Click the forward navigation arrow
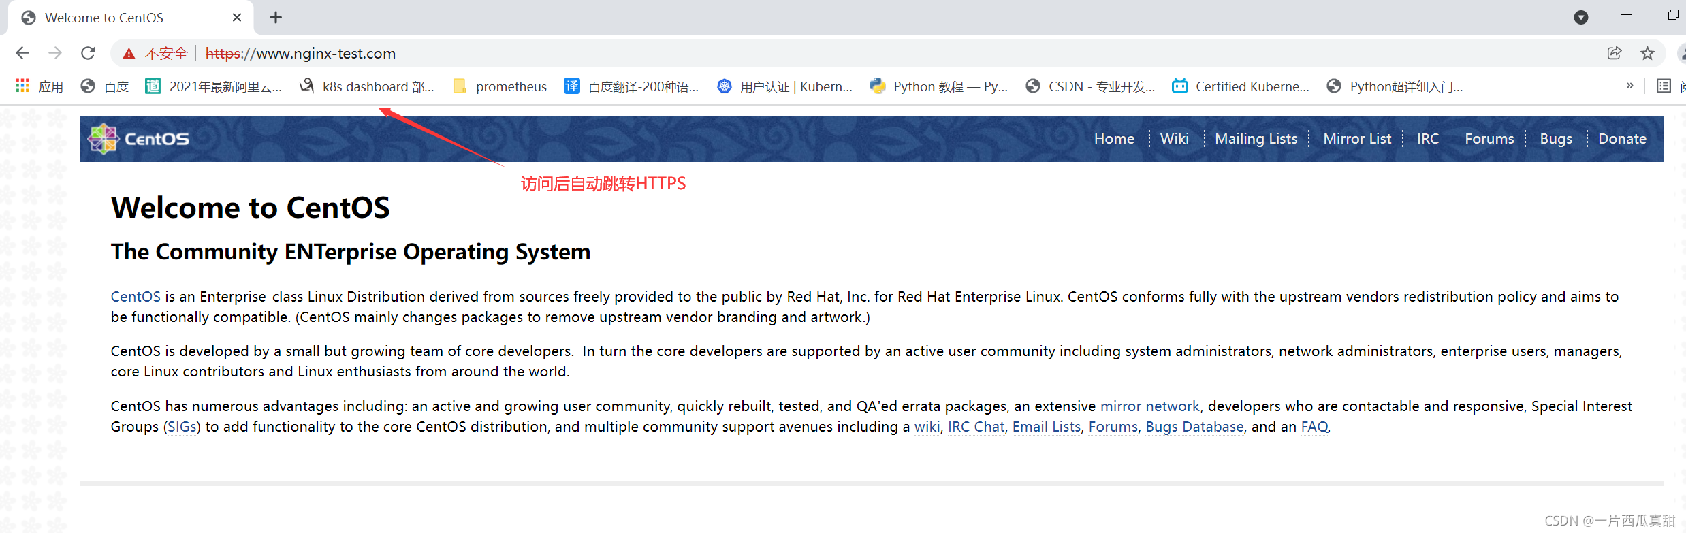The height and width of the screenshot is (533, 1686). point(55,53)
